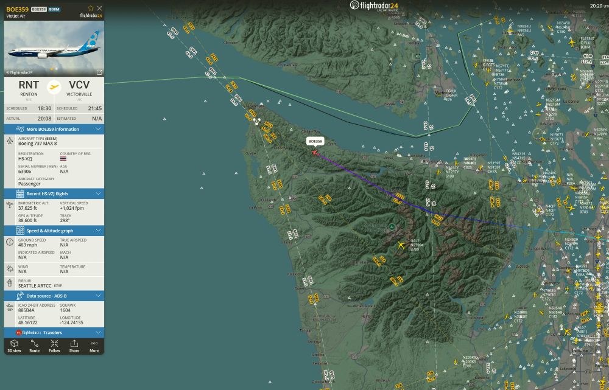
Task: Click the B38M aircraft type badge
Action: [x=54, y=9]
